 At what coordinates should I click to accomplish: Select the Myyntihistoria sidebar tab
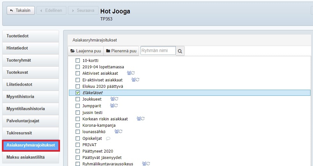(x=31, y=97)
